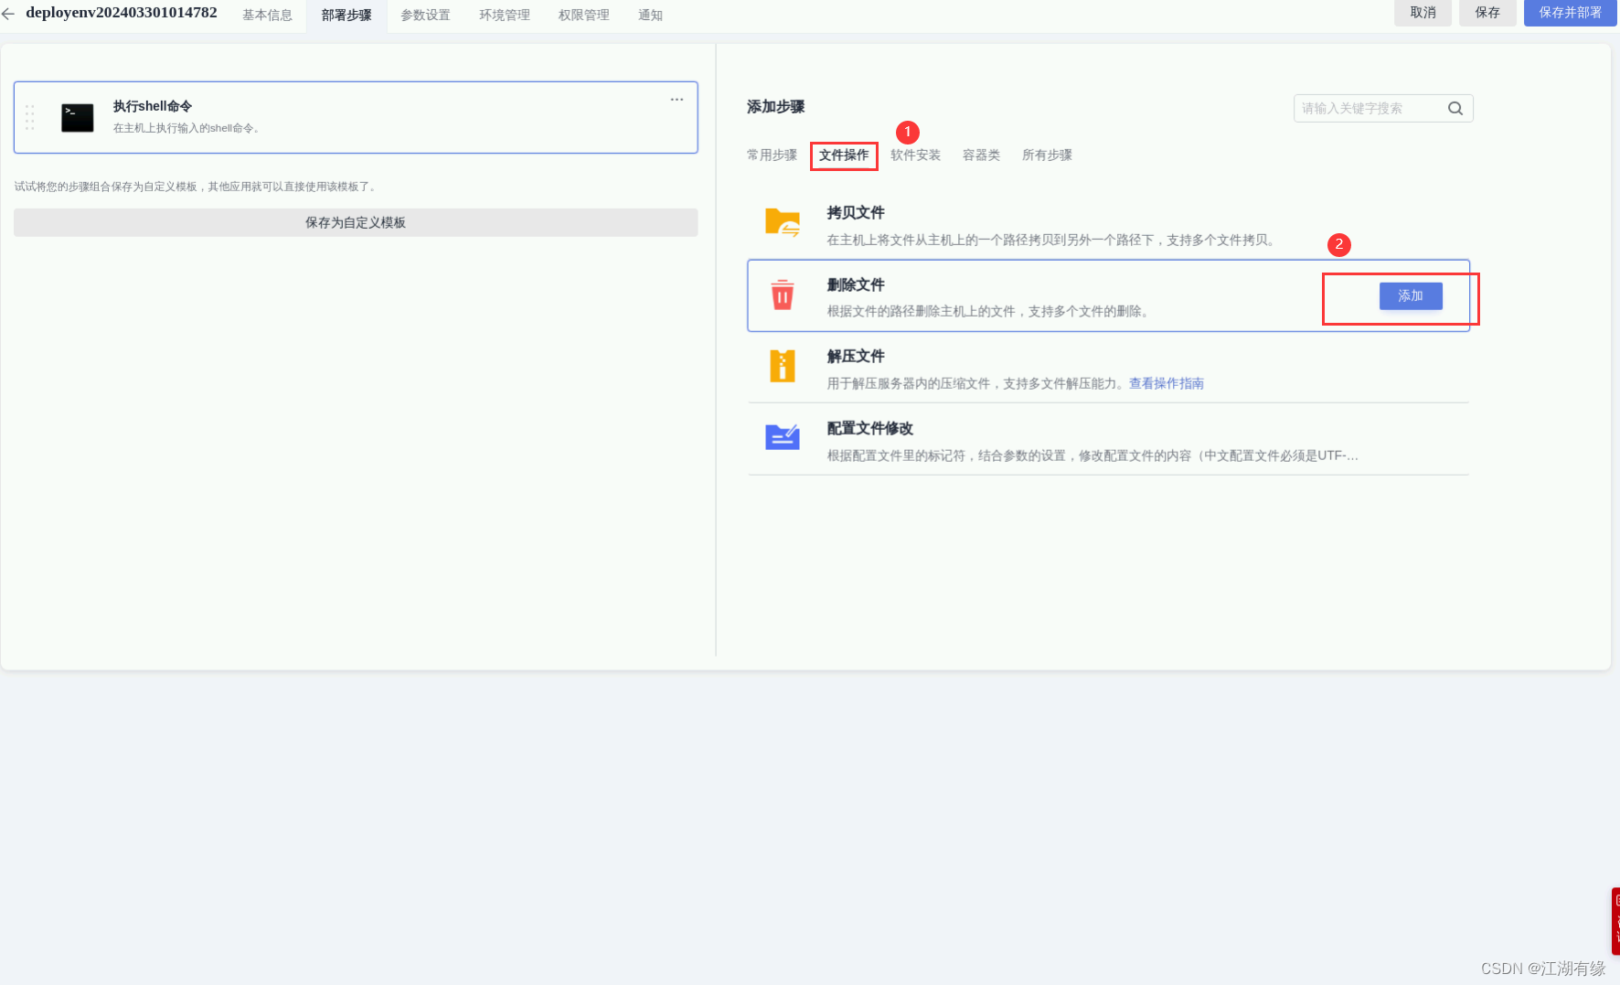Image resolution: width=1620 pixels, height=985 pixels.
Task: Switch to the 所有步骤 tab
Action: point(1047,155)
